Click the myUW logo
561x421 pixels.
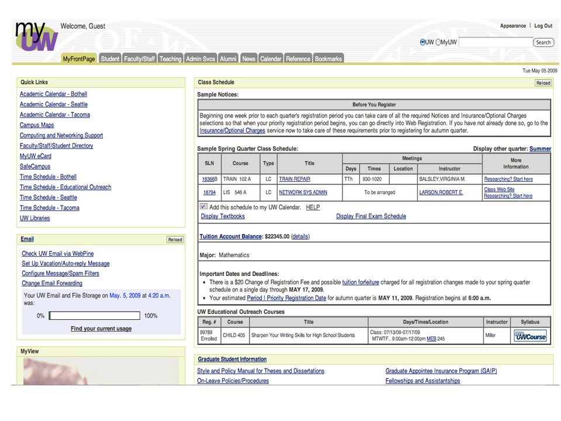(36, 36)
